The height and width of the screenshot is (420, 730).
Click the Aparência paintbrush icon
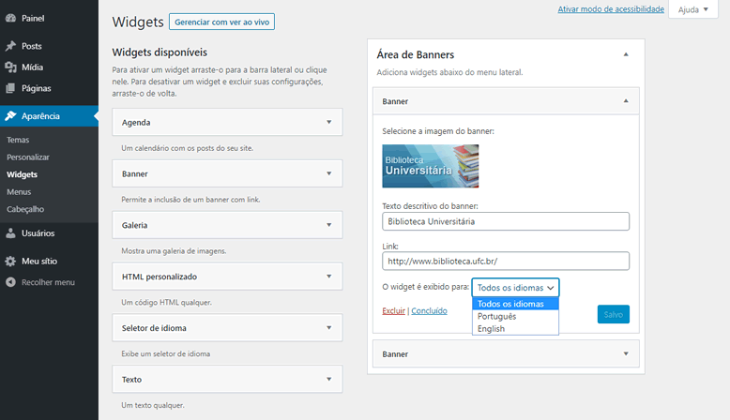pos(10,116)
